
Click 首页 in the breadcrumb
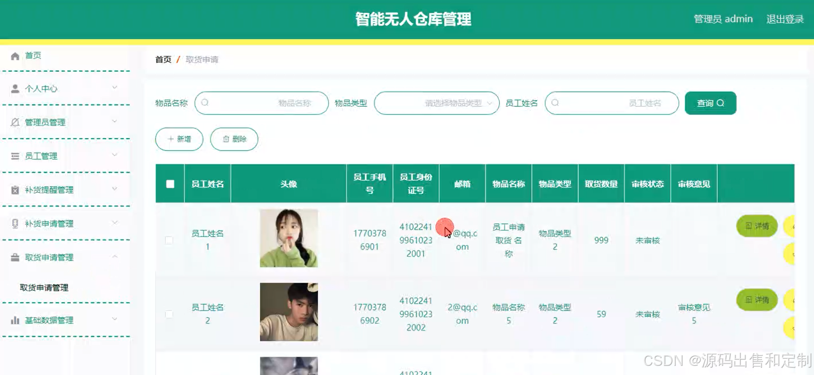coord(163,59)
